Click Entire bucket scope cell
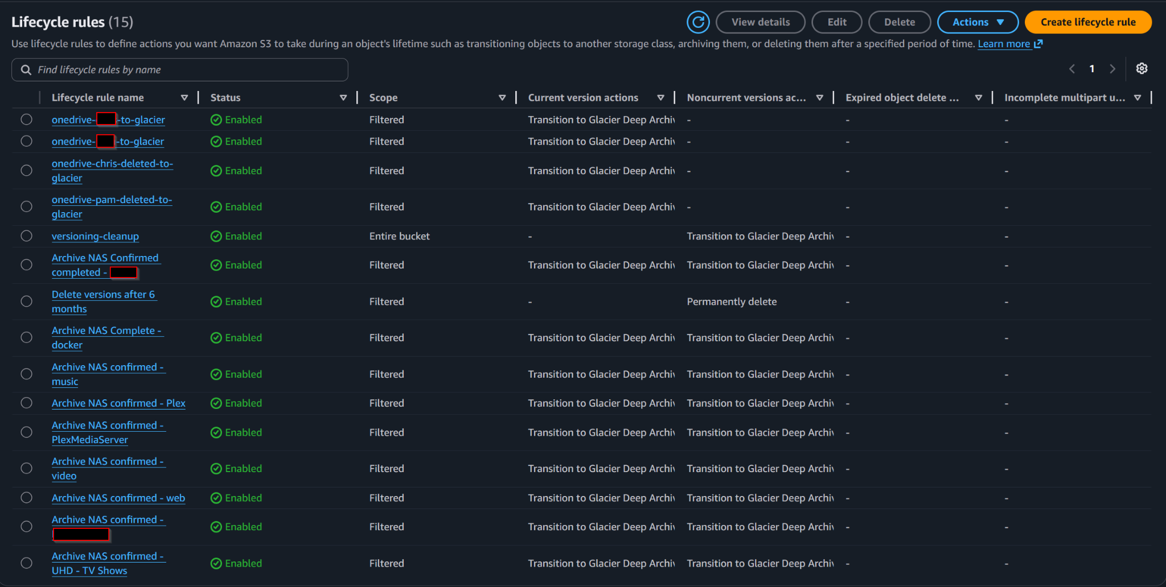Screen dimensions: 1166x587 tap(400, 236)
